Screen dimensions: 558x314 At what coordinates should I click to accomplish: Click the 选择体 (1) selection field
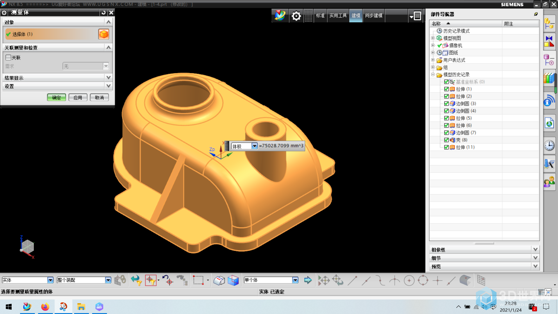pos(51,34)
